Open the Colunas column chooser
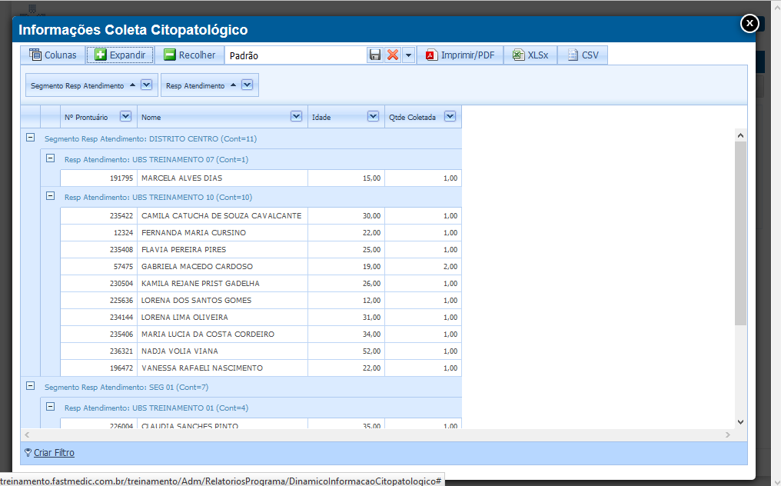Image resolution: width=781 pixels, height=486 pixels. coord(53,55)
